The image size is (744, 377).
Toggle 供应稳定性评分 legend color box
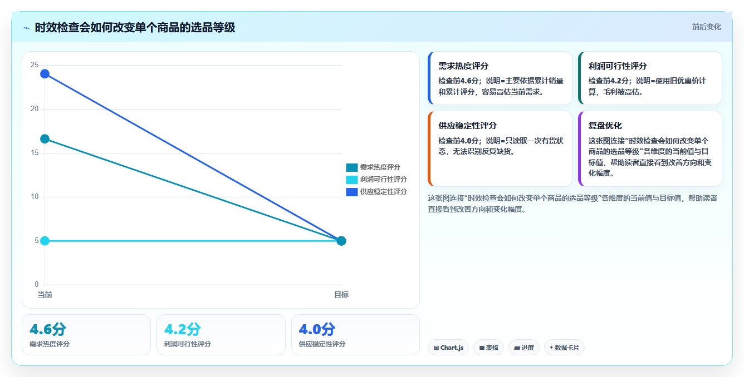point(352,192)
